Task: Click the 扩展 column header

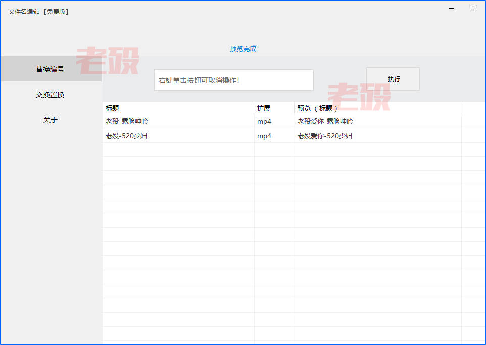Action: 274,108
